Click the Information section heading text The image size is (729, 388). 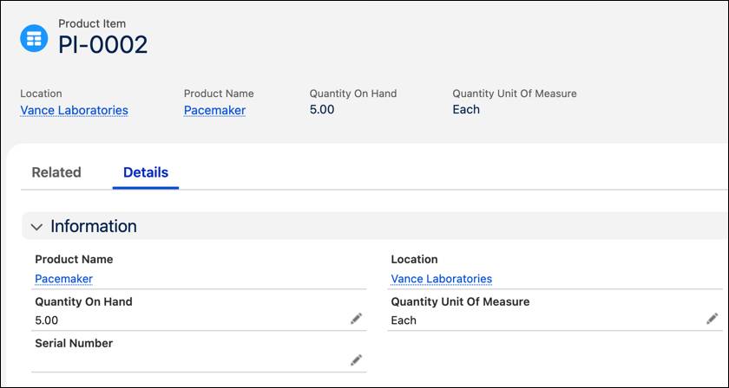(94, 226)
